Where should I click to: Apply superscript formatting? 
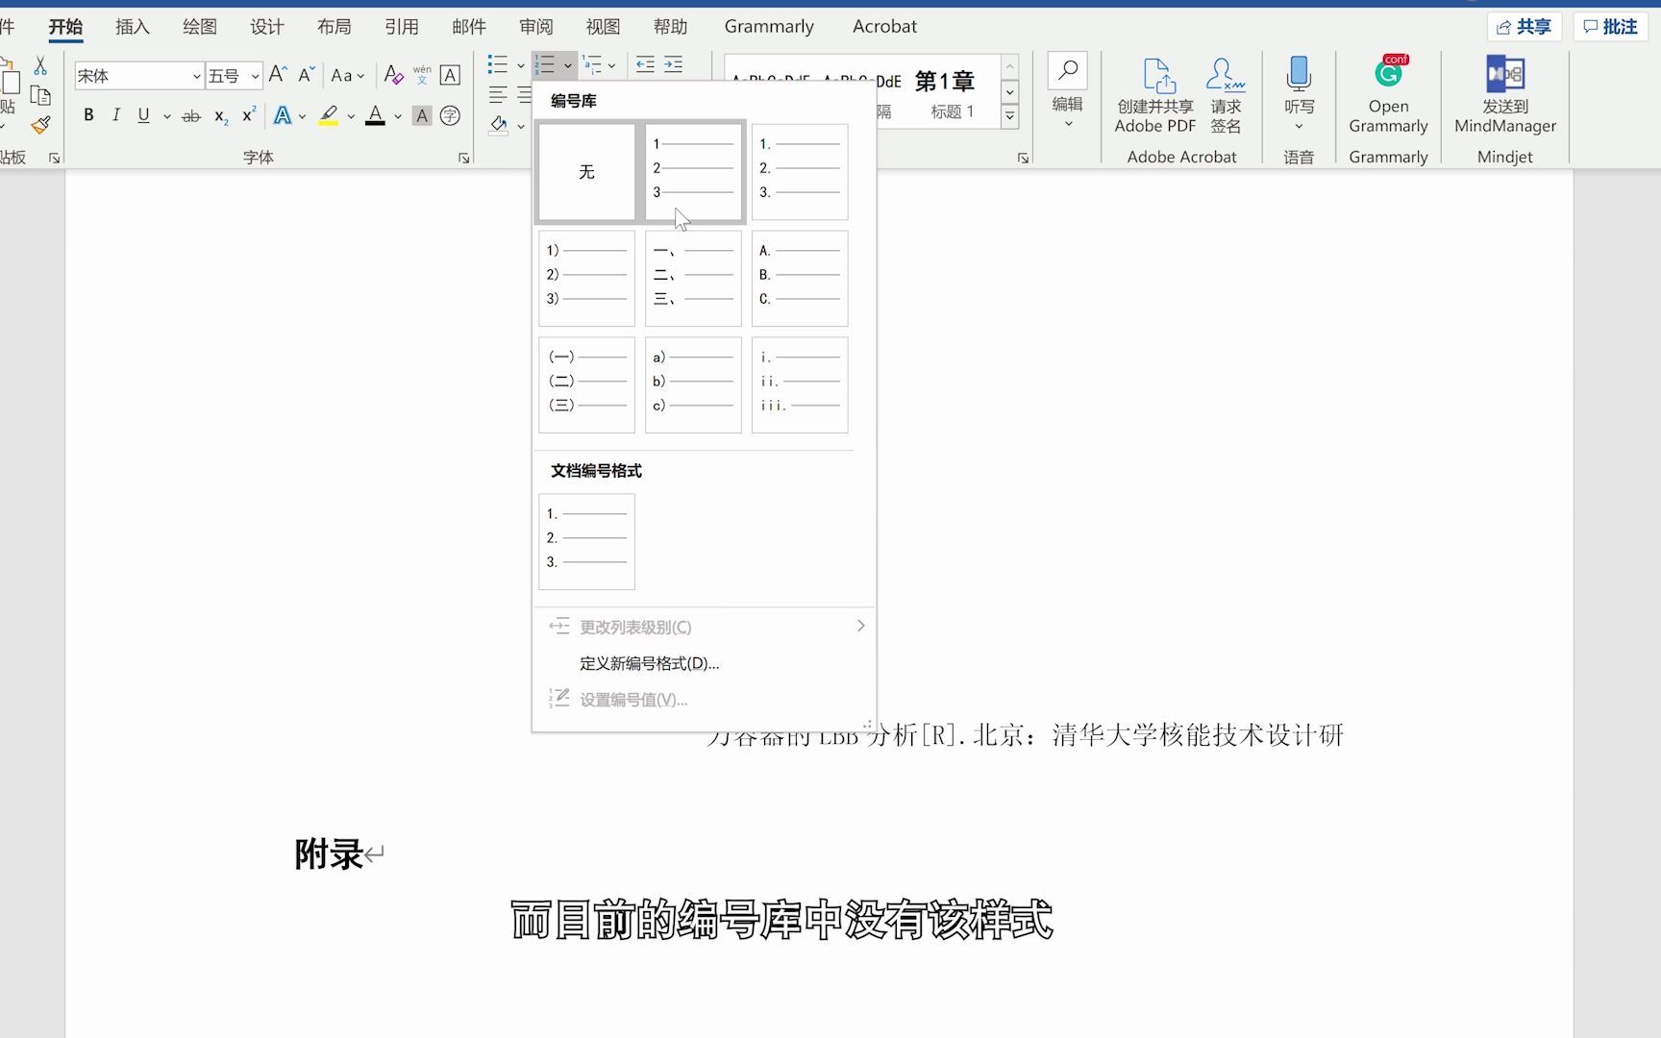pos(249,115)
